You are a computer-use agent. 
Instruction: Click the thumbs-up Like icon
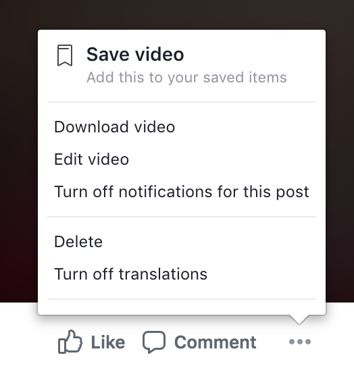click(70, 342)
